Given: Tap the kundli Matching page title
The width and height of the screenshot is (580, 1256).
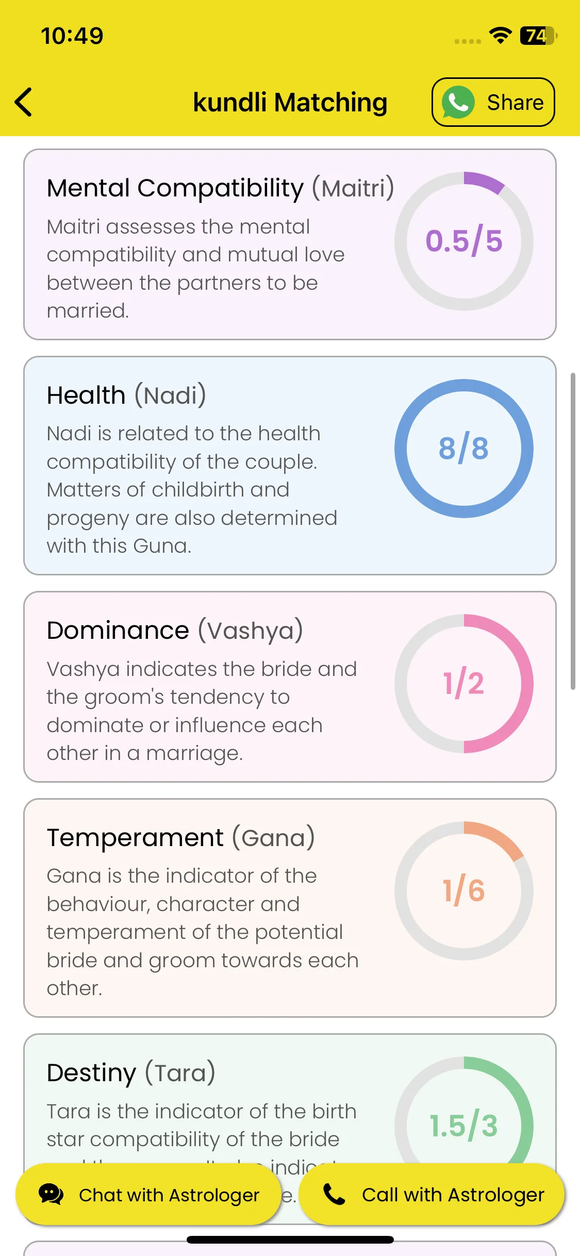Looking at the screenshot, I should [290, 102].
